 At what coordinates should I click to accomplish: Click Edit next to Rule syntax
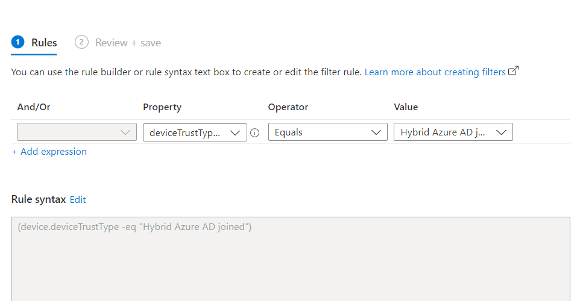[x=78, y=200]
